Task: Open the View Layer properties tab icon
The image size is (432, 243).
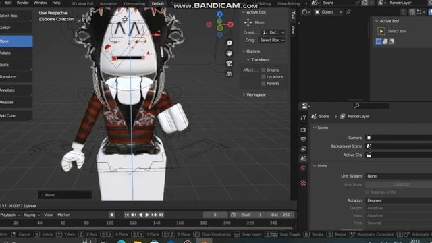Action: 303,149
